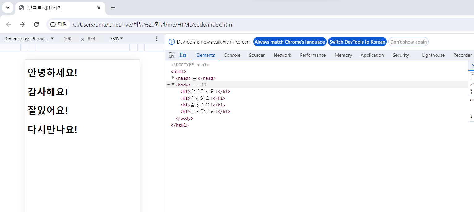Viewport: 474px width, 212px height.
Task: Click the forward navigation arrow
Action: point(22,24)
